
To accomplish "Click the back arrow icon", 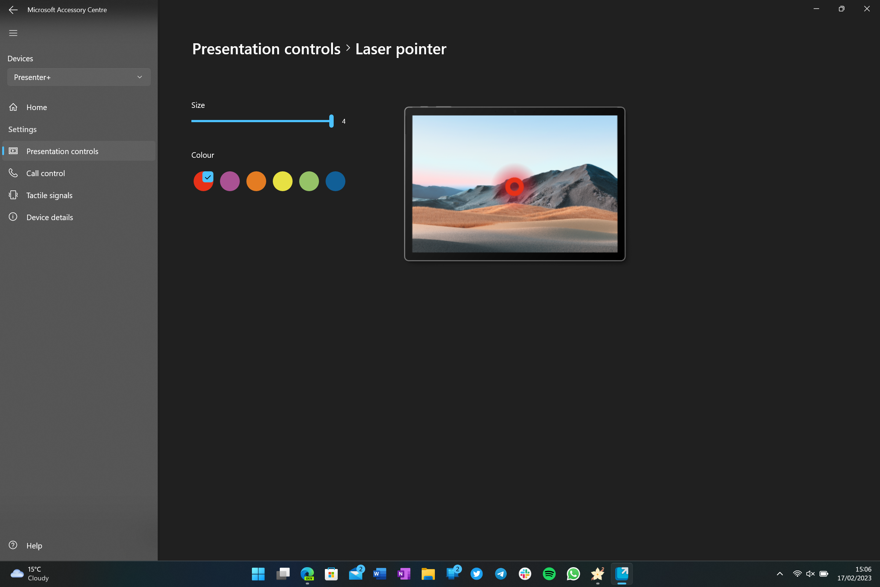I will click(13, 10).
